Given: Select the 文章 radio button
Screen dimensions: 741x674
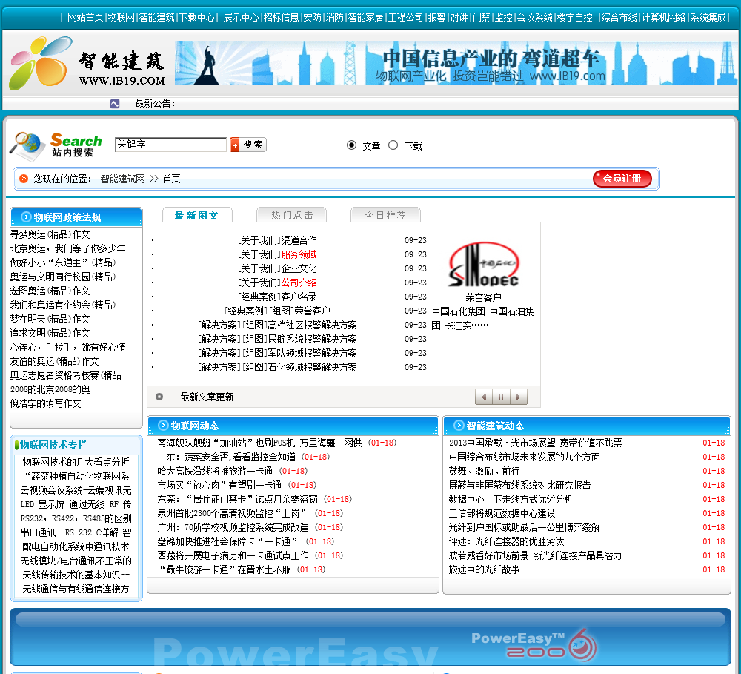Looking at the screenshot, I should coord(351,145).
